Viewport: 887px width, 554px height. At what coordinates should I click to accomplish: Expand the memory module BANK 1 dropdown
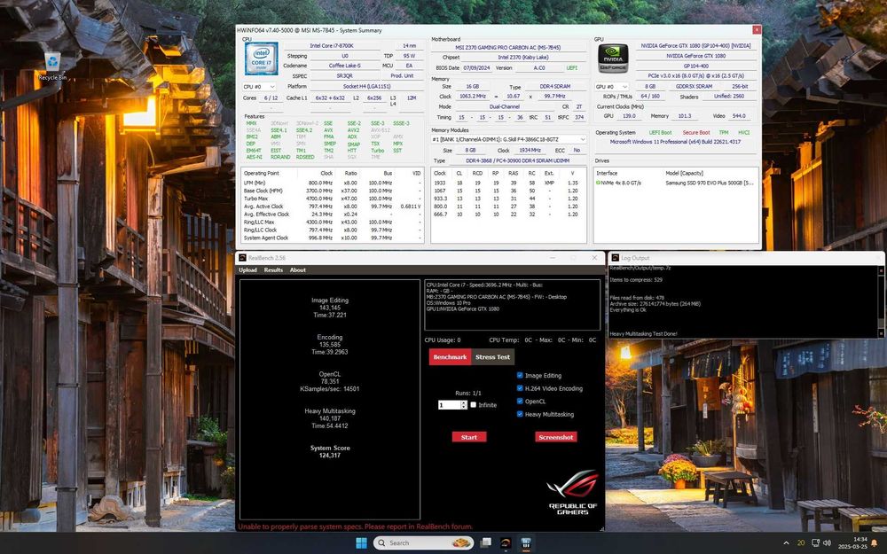pyautogui.click(x=508, y=139)
